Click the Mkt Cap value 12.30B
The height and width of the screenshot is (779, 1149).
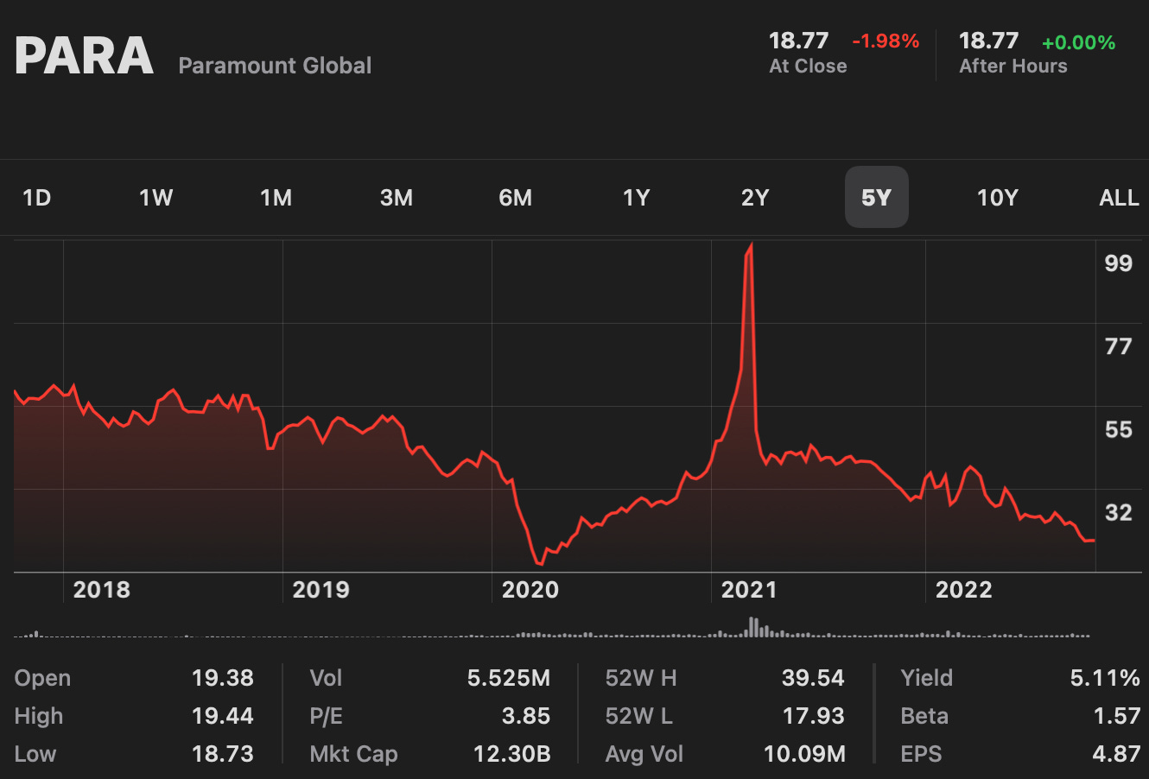(511, 754)
